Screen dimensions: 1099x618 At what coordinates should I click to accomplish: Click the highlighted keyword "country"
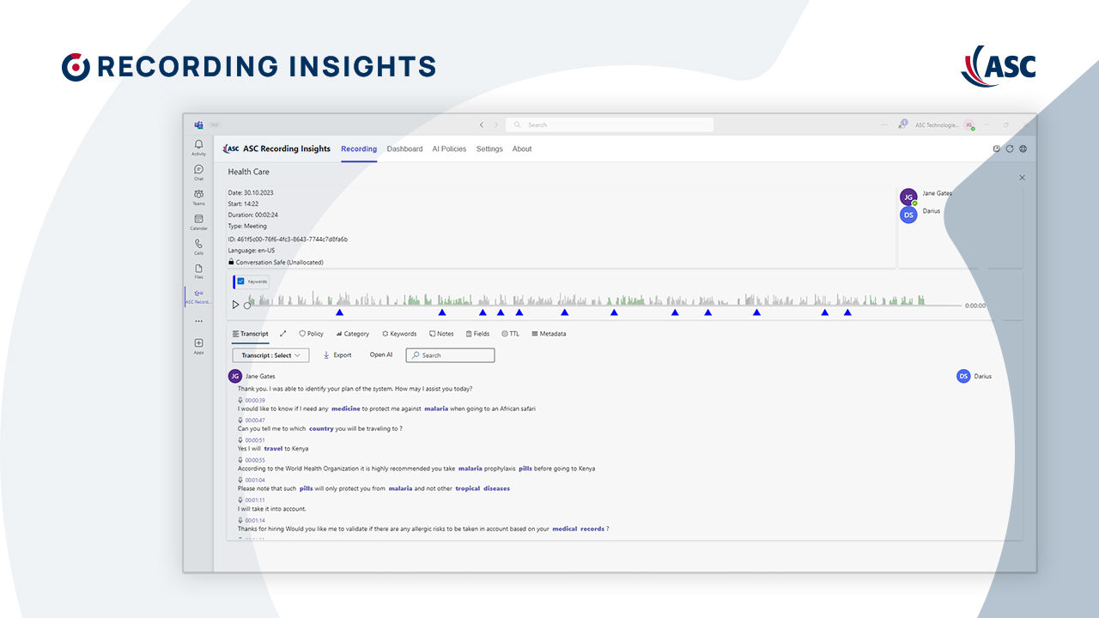pyautogui.click(x=321, y=429)
